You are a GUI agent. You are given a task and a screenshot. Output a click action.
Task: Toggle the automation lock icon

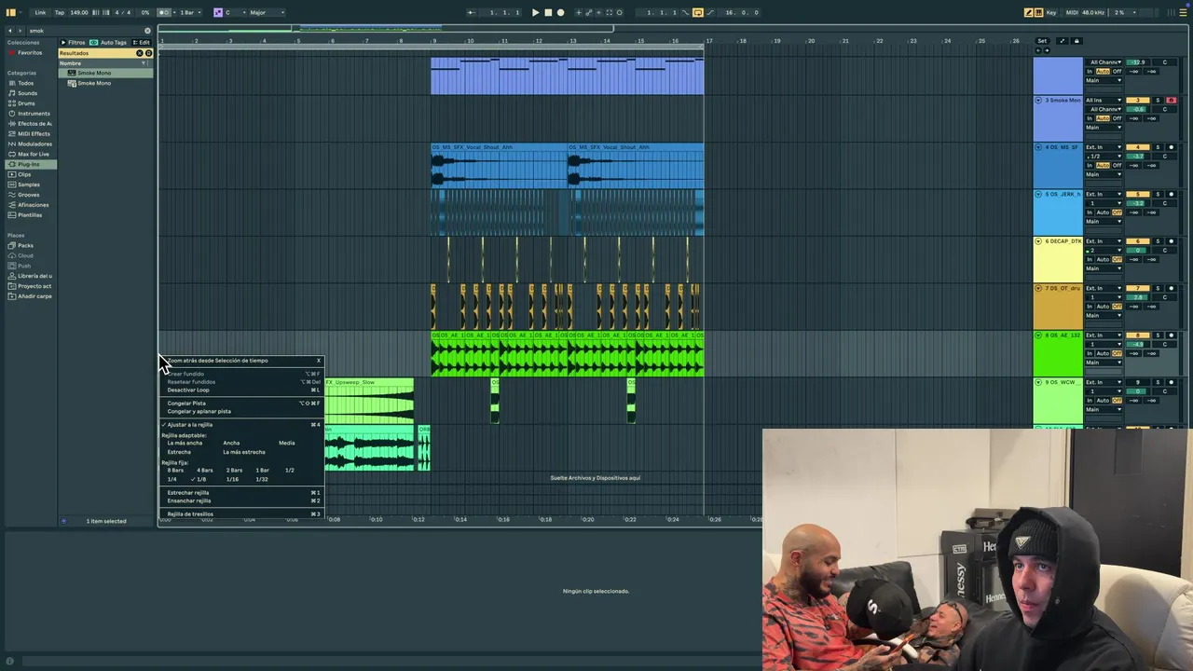tap(1076, 41)
